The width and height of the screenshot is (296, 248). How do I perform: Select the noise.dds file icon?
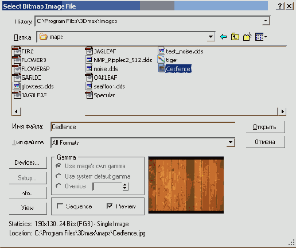[x=89, y=68]
